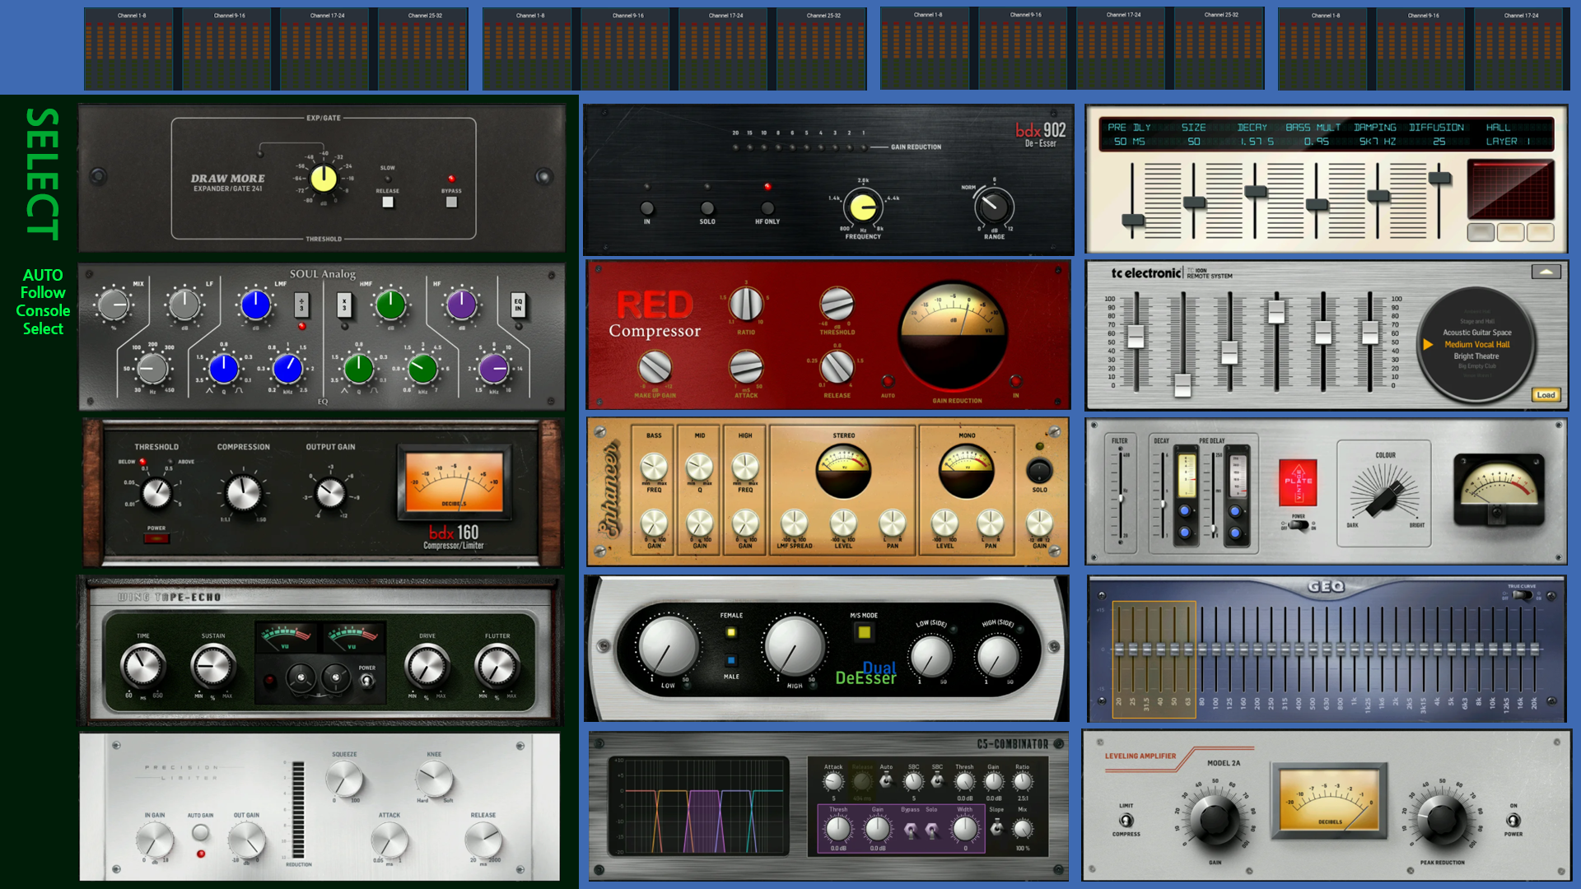Select FEMALE mode on Dual DeEsser

[731, 632]
